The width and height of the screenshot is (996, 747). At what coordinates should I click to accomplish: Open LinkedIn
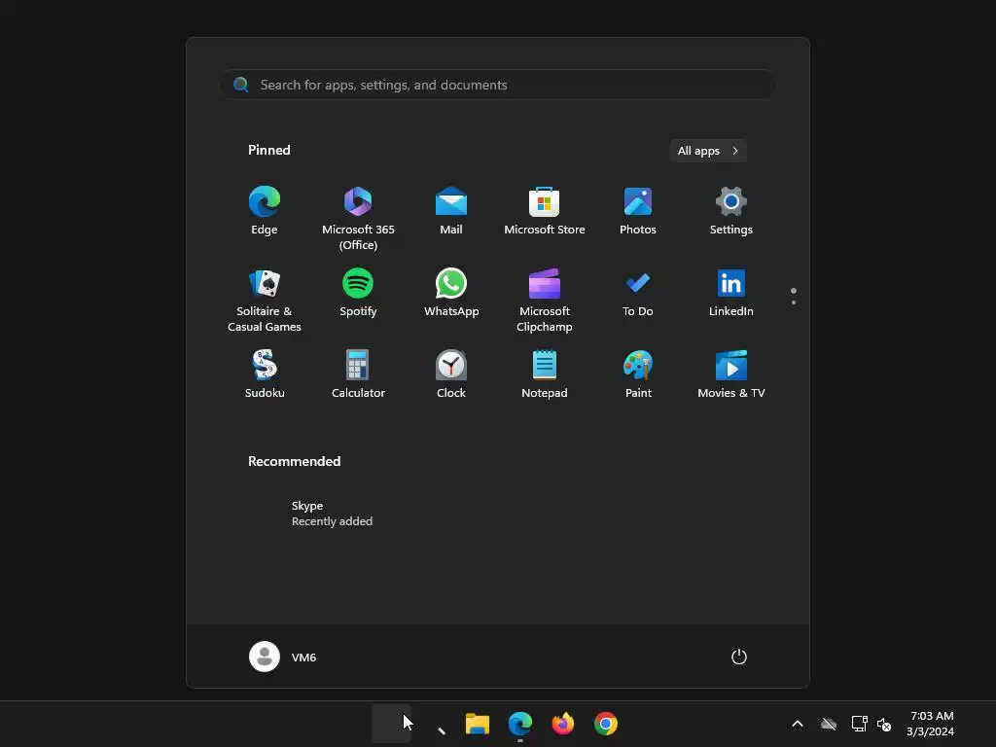(731, 293)
